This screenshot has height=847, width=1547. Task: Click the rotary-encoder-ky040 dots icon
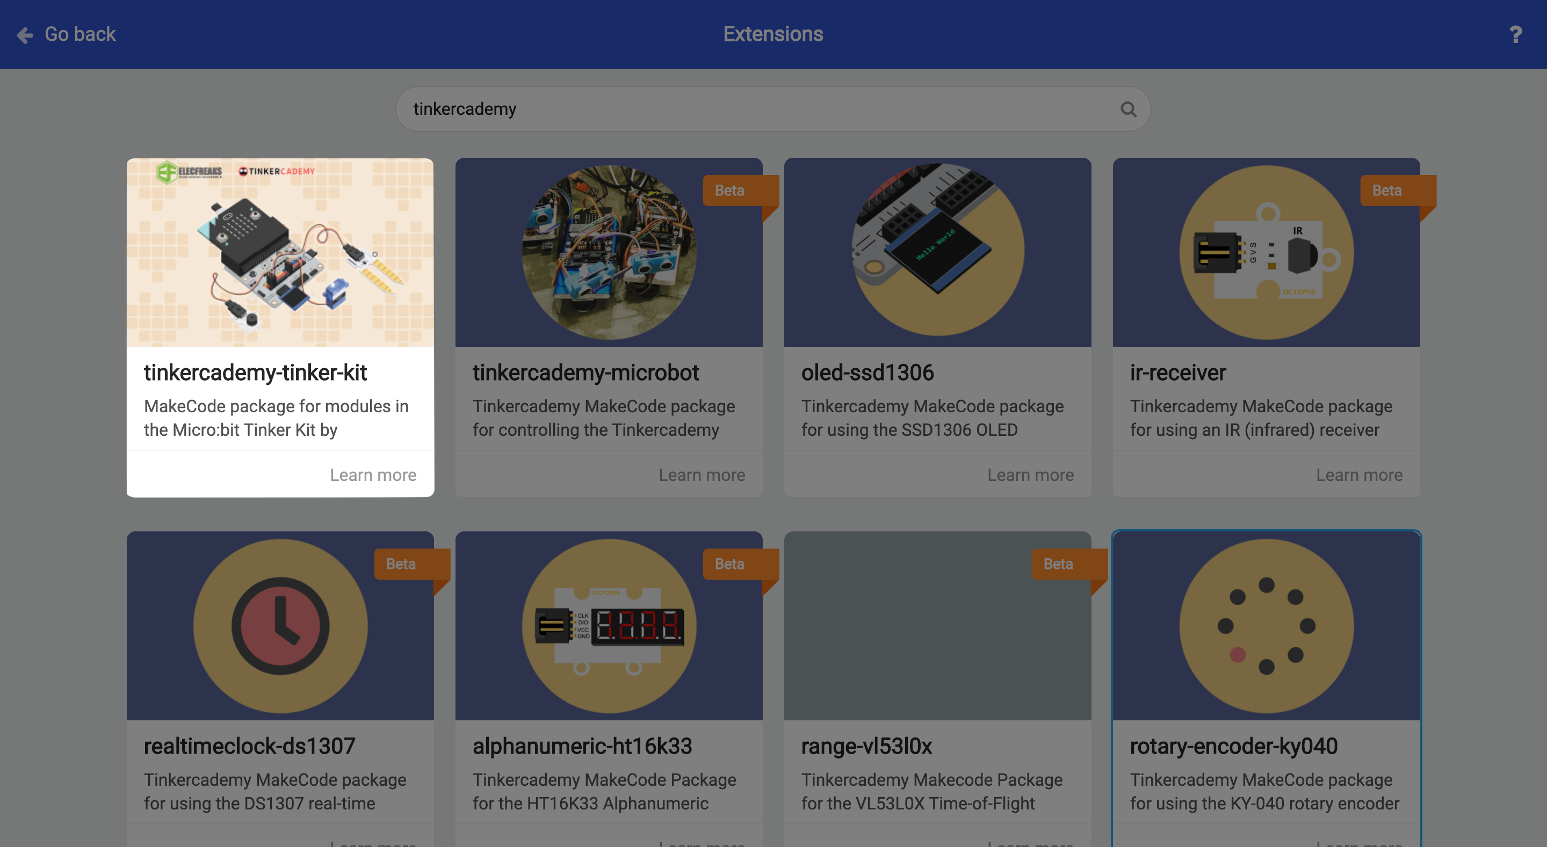(1266, 625)
